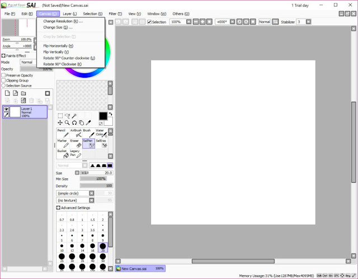Open the (no texture) dropdown

coord(92,200)
